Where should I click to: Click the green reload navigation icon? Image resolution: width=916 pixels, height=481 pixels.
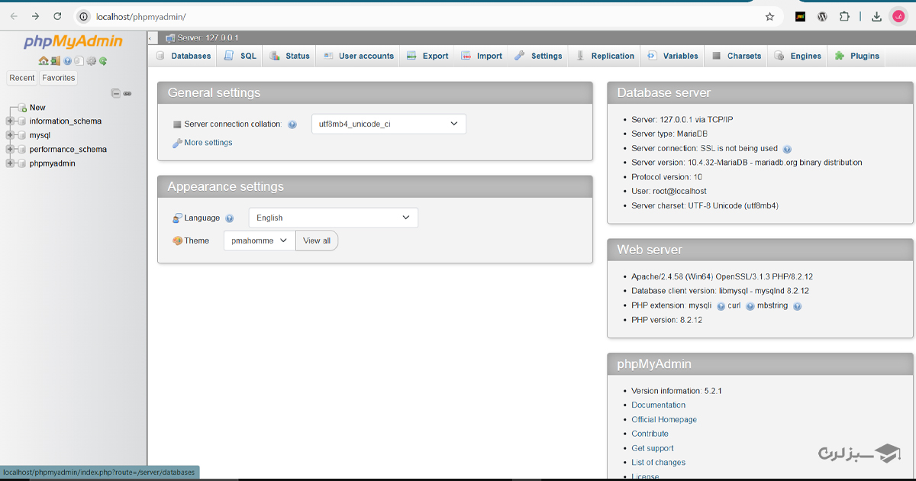(x=102, y=61)
